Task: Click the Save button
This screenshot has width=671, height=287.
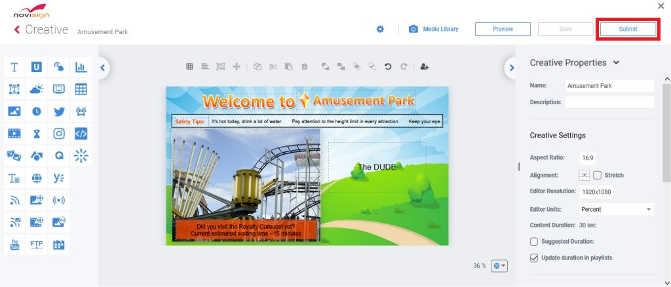Action: coord(566,29)
